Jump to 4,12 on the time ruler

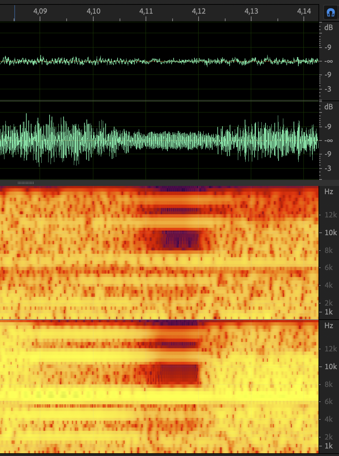tap(199, 11)
